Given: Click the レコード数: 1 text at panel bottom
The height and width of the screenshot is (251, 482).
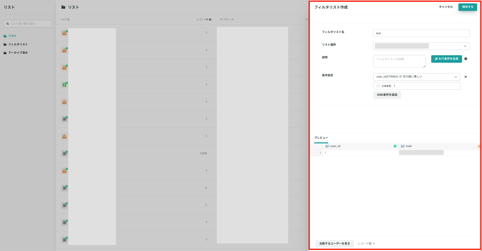Looking at the screenshot, I should 366,244.
